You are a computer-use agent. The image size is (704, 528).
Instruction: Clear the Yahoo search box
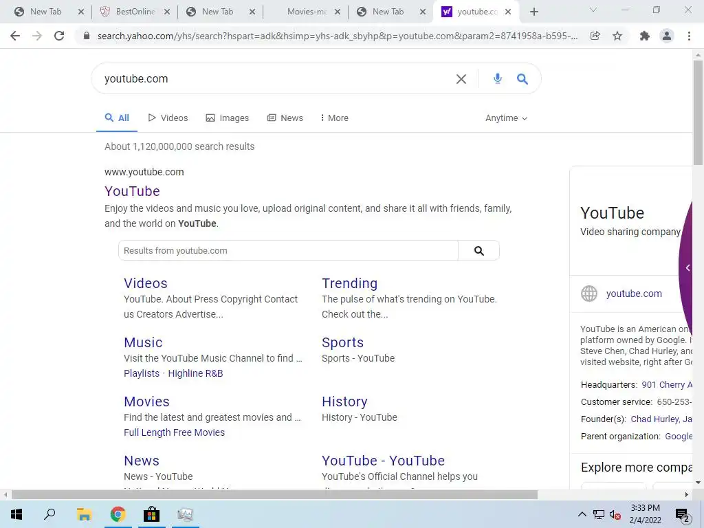pyautogui.click(x=461, y=79)
